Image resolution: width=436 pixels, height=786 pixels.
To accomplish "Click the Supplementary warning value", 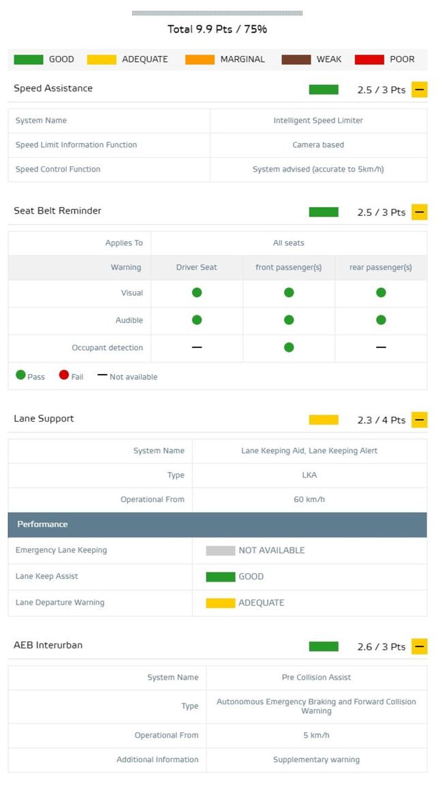I will point(316,760).
